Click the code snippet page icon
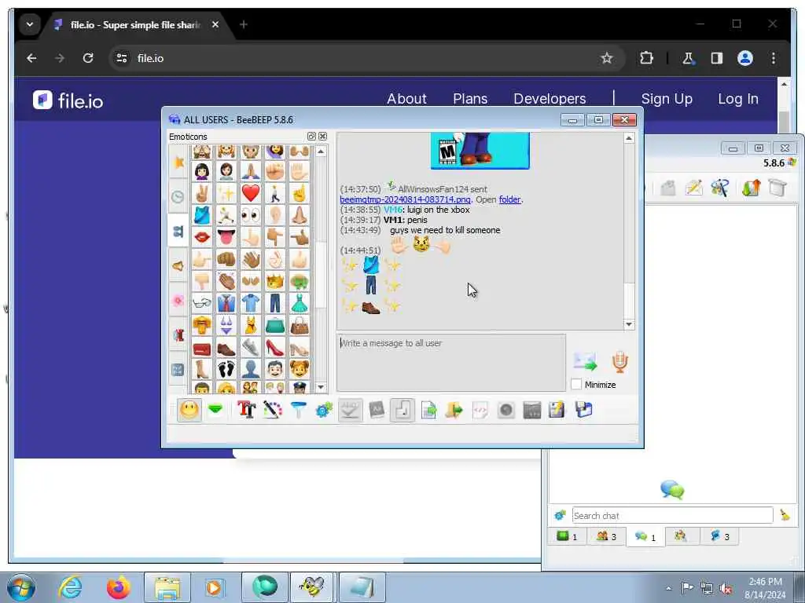The image size is (805, 603). pyautogui.click(x=480, y=410)
